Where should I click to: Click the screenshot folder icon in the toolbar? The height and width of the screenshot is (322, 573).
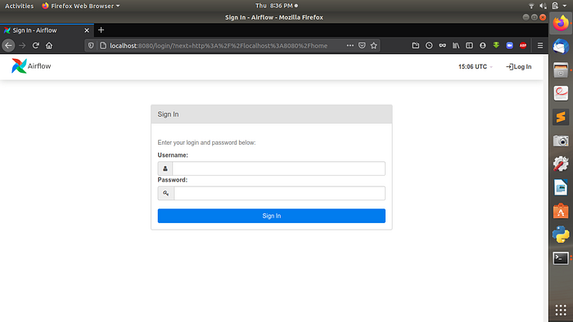[x=416, y=46]
